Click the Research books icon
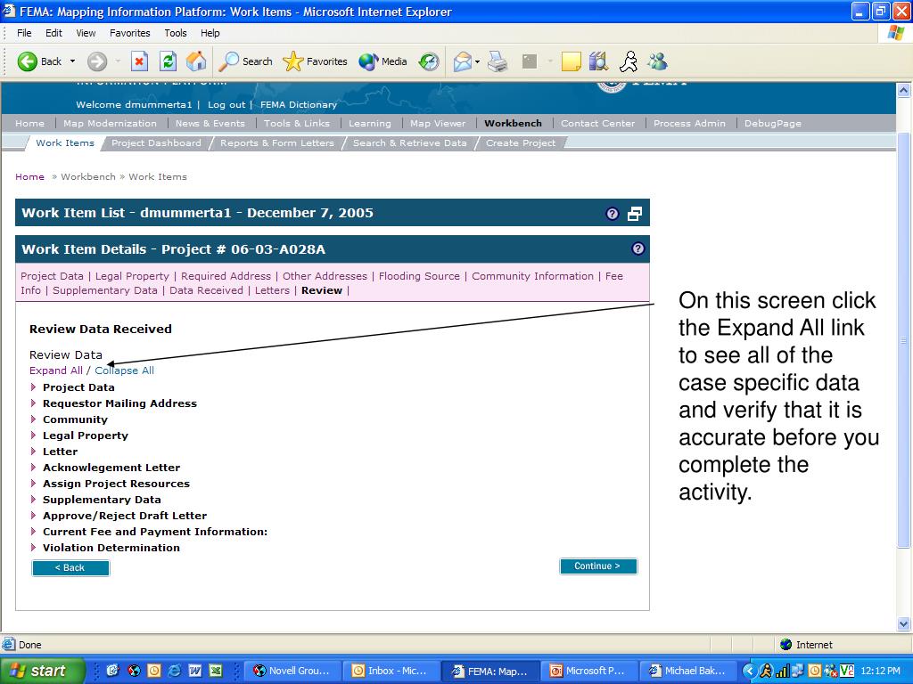Viewport: 913px width, 684px height. [x=598, y=61]
